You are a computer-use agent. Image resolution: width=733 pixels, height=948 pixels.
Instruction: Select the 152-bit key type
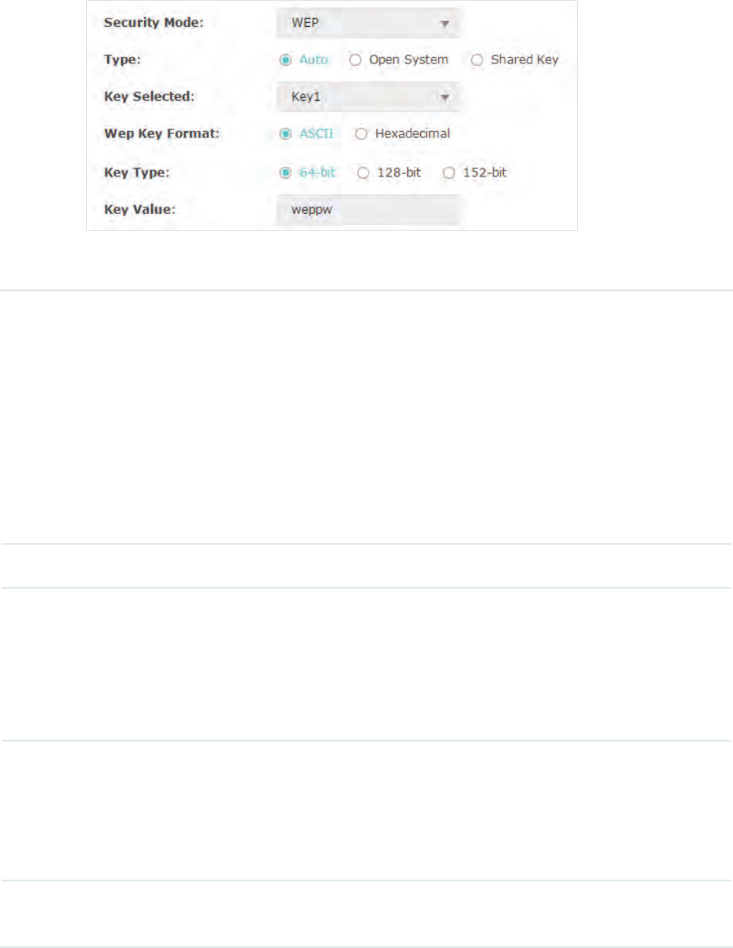(449, 173)
